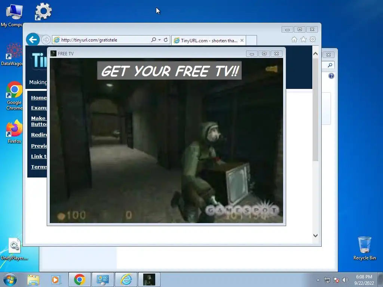Viewport: 383px width, 287px height.
Task: Click the Show desktop button
Action: pos(380,280)
